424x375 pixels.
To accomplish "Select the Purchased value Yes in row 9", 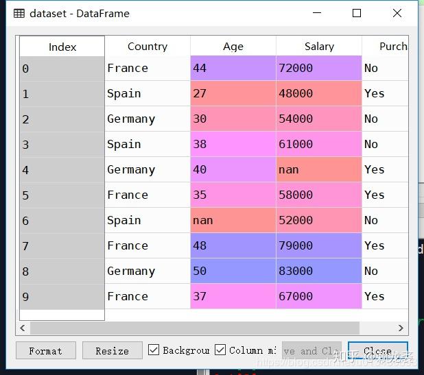I will (385, 296).
